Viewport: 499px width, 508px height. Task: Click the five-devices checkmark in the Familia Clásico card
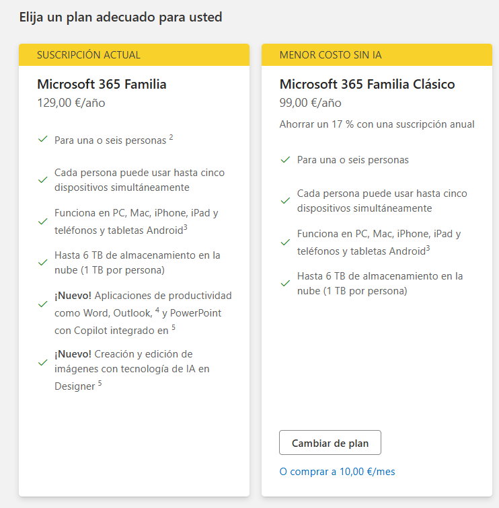point(285,200)
